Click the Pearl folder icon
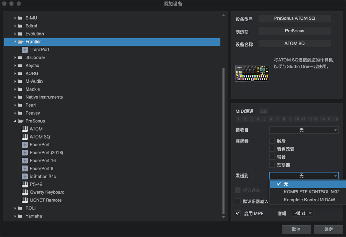This screenshot has width=346, height=237. [20, 105]
